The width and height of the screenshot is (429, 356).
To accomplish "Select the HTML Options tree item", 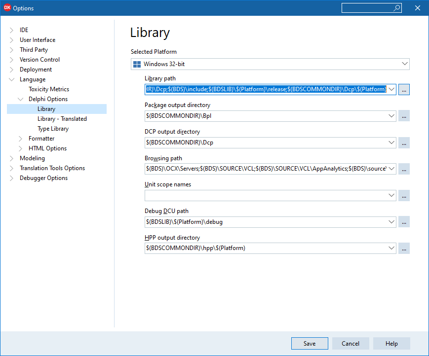I will 47,148.
